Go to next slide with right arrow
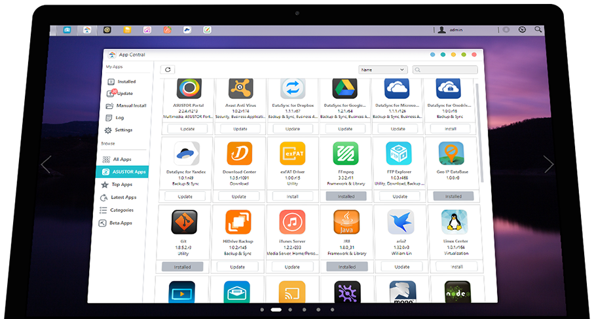Viewport: 596px width, 319px height. coord(548,164)
